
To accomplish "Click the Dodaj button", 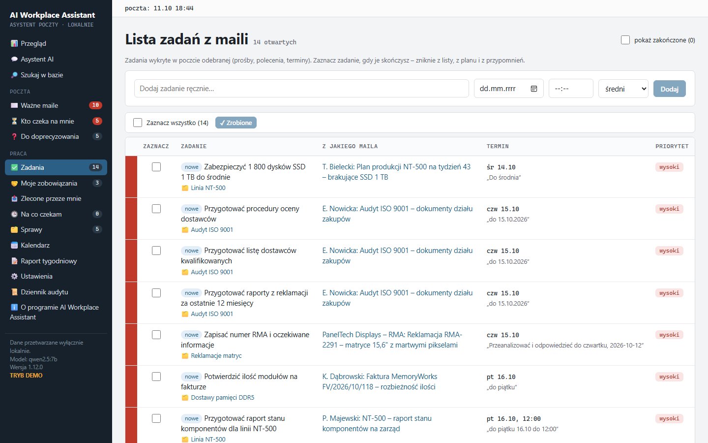I will 669,89.
